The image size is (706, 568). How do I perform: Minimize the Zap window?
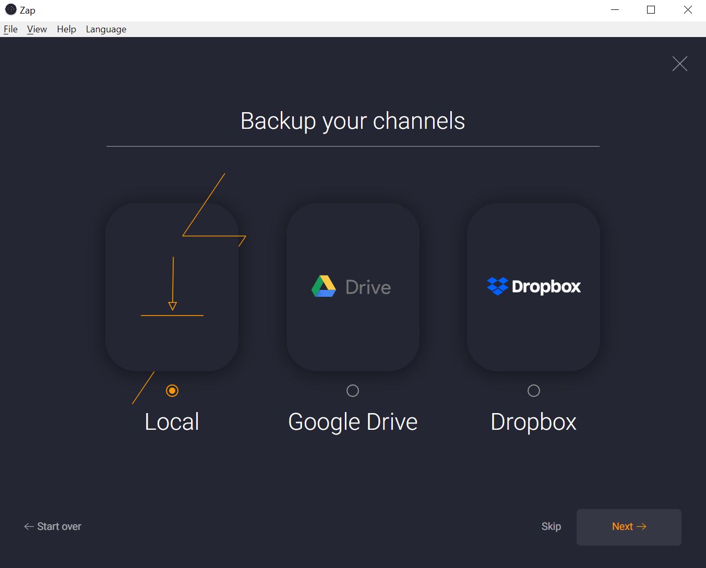coord(615,10)
